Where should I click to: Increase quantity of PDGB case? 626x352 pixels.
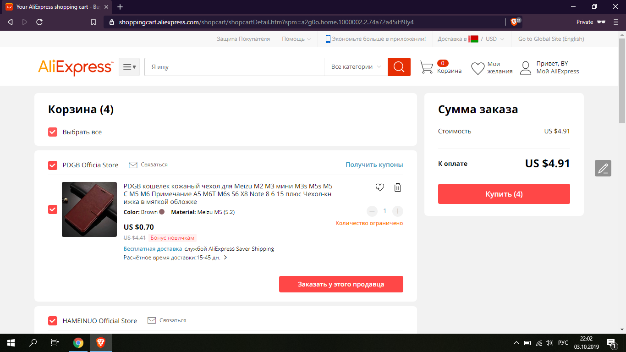(x=398, y=211)
